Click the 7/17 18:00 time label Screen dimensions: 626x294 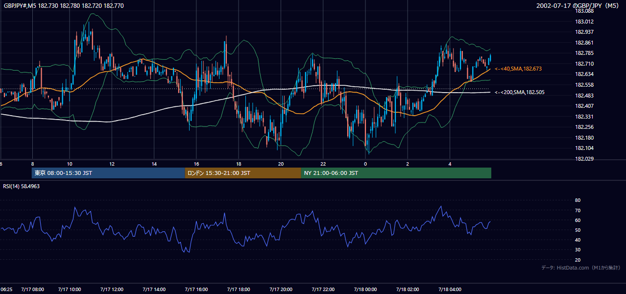[x=239, y=290]
